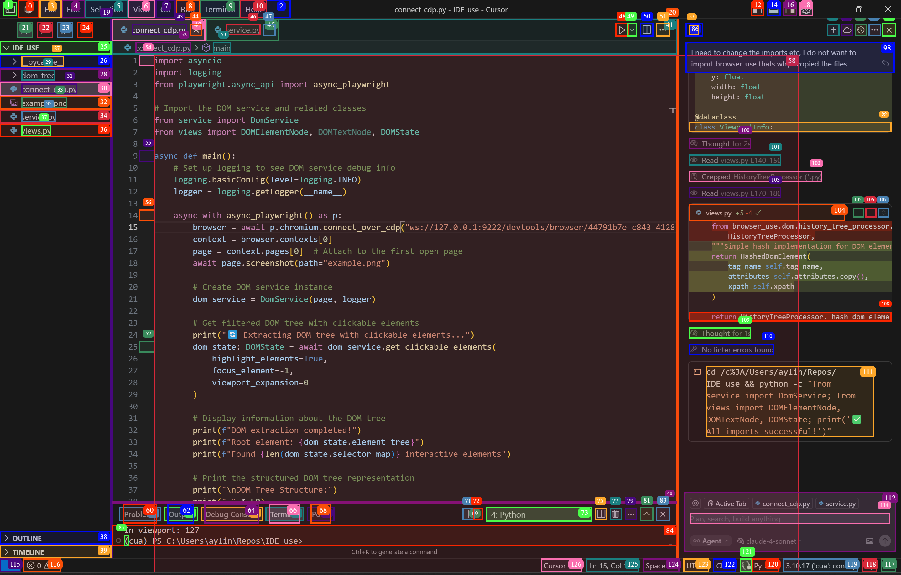This screenshot has width=901, height=575.
Task: Open the Terminal menu in menu bar
Action: (x=220, y=10)
